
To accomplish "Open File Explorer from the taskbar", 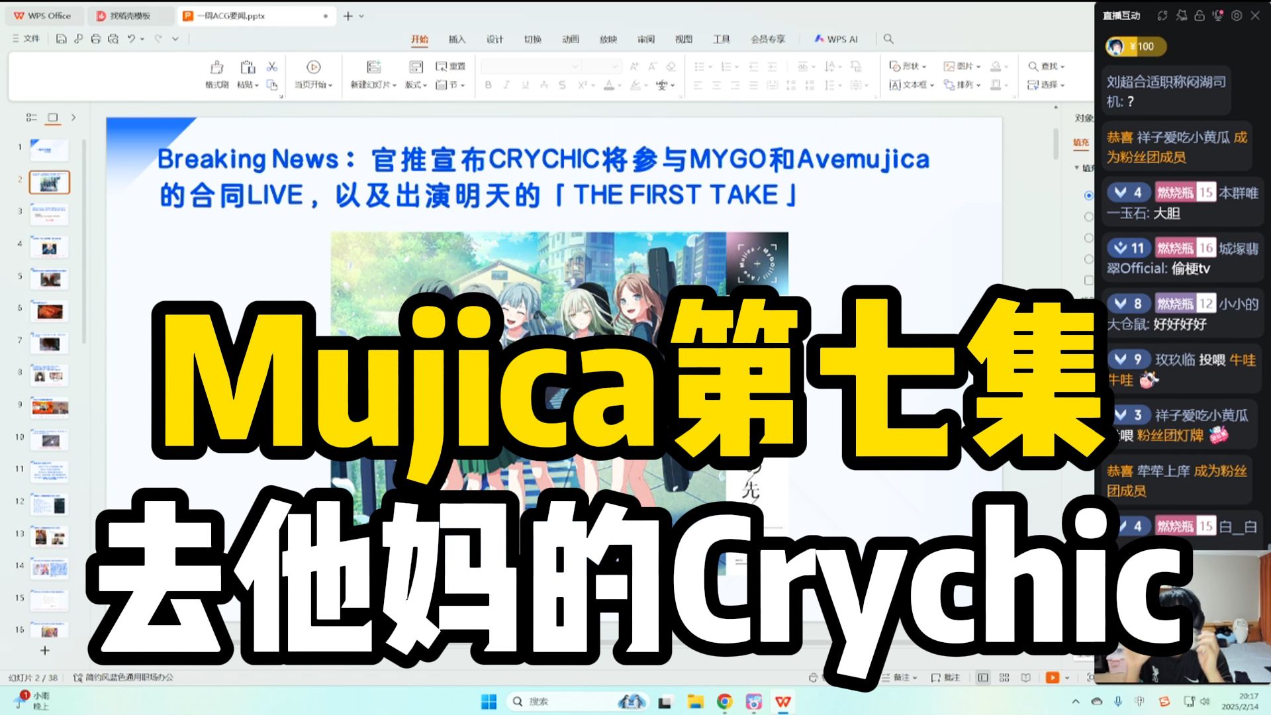I will click(x=695, y=701).
